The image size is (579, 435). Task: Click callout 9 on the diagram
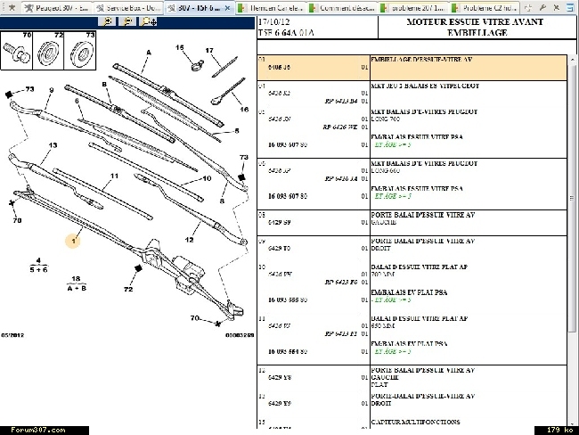pyautogui.click(x=52, y=90)
